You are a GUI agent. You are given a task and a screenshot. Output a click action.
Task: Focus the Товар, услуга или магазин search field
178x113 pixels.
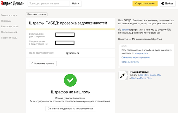48,4
